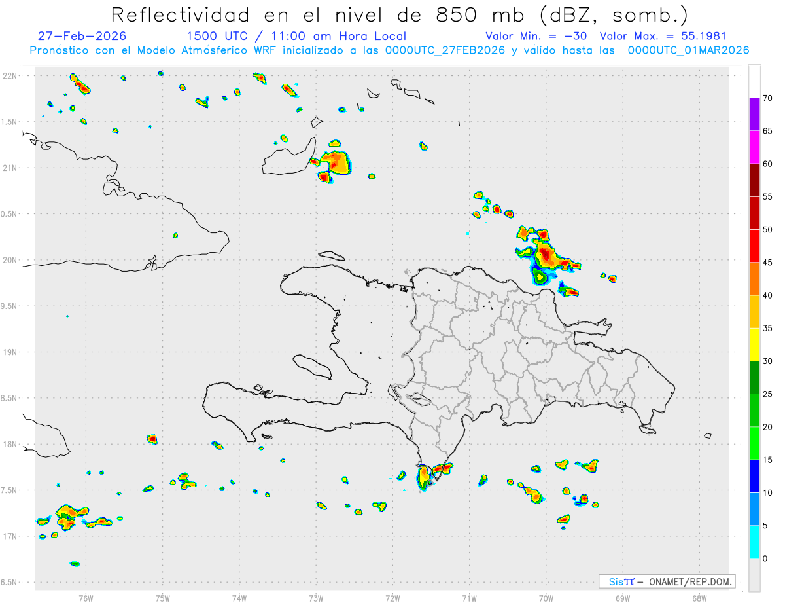Click the '1.5N' latitude axis label
This screenshot has width=785, height=607.
10,122
